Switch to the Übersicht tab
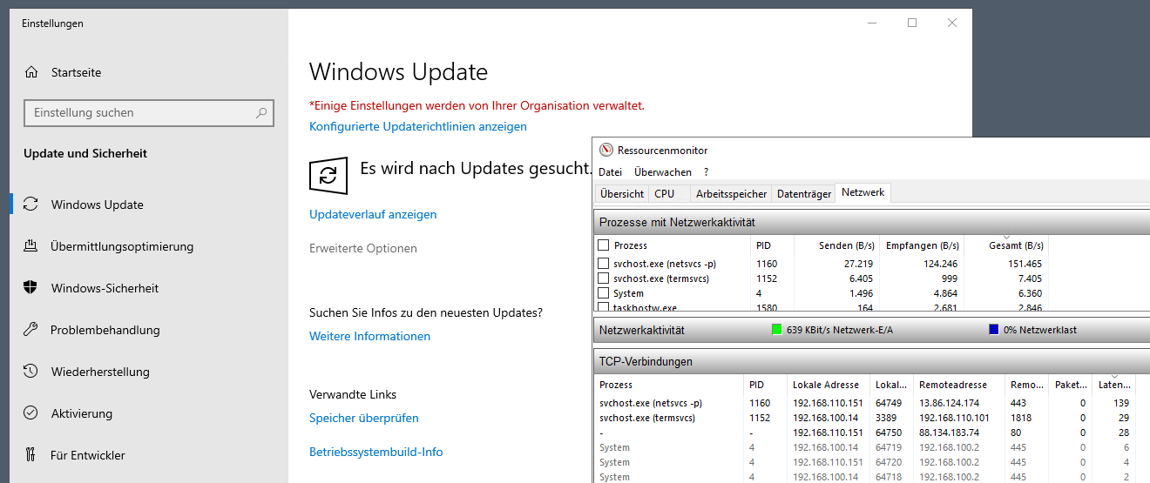 click(x=622, y=194)
